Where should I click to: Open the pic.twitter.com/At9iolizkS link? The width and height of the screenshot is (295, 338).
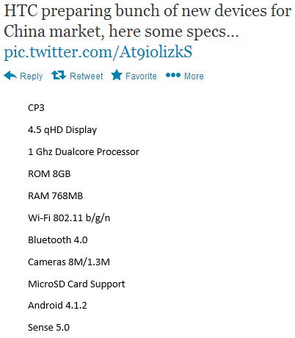(98, 52)
